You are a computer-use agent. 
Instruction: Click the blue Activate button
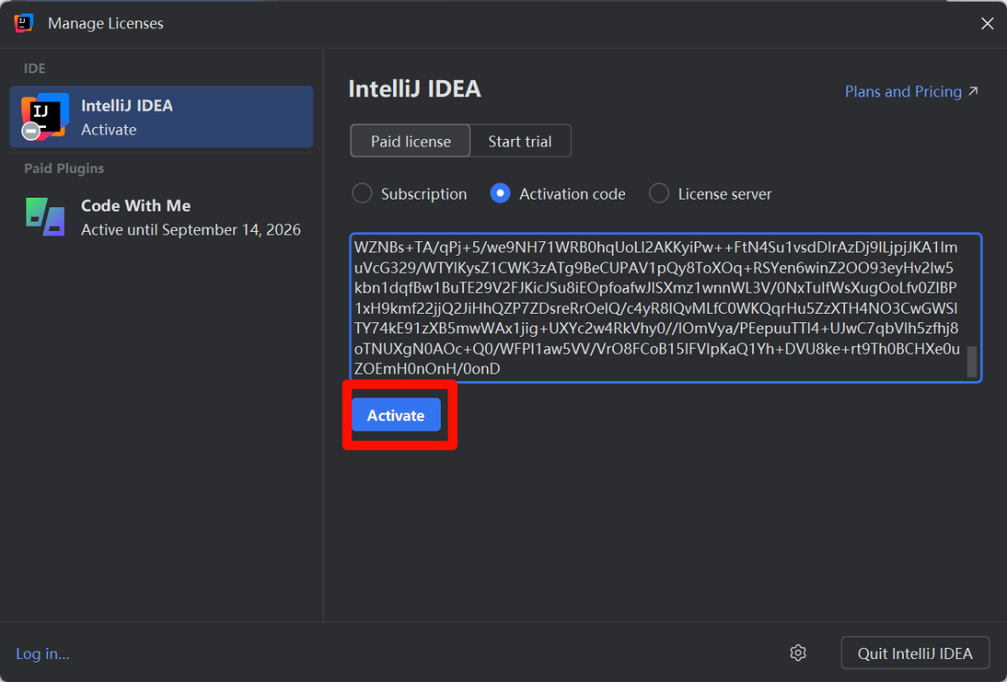click(396, 415)
